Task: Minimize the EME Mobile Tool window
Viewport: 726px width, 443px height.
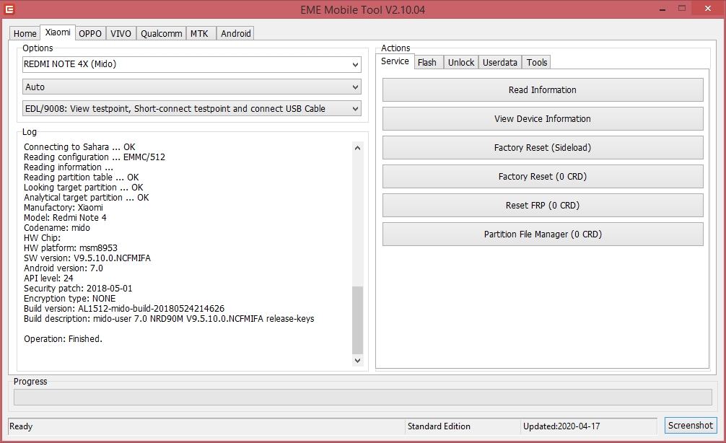Action: (662, 9)
